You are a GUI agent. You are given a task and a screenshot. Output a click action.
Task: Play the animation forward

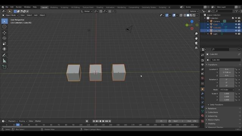[x=103, y=121]
